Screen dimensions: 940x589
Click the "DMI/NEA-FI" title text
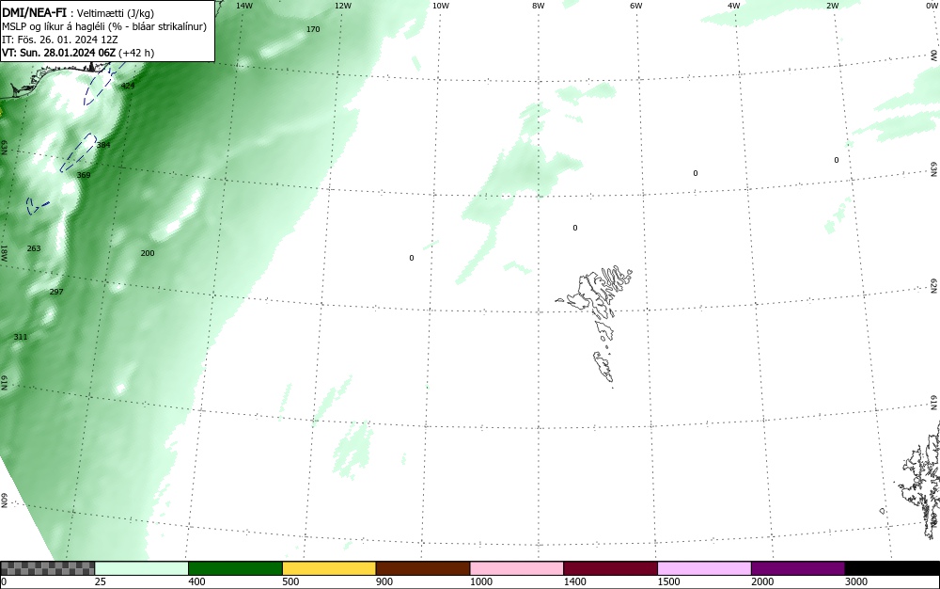[34, 12]
